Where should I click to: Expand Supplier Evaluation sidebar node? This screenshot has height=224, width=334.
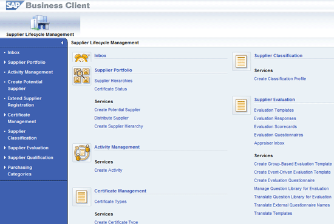click(x=5, y=148)
